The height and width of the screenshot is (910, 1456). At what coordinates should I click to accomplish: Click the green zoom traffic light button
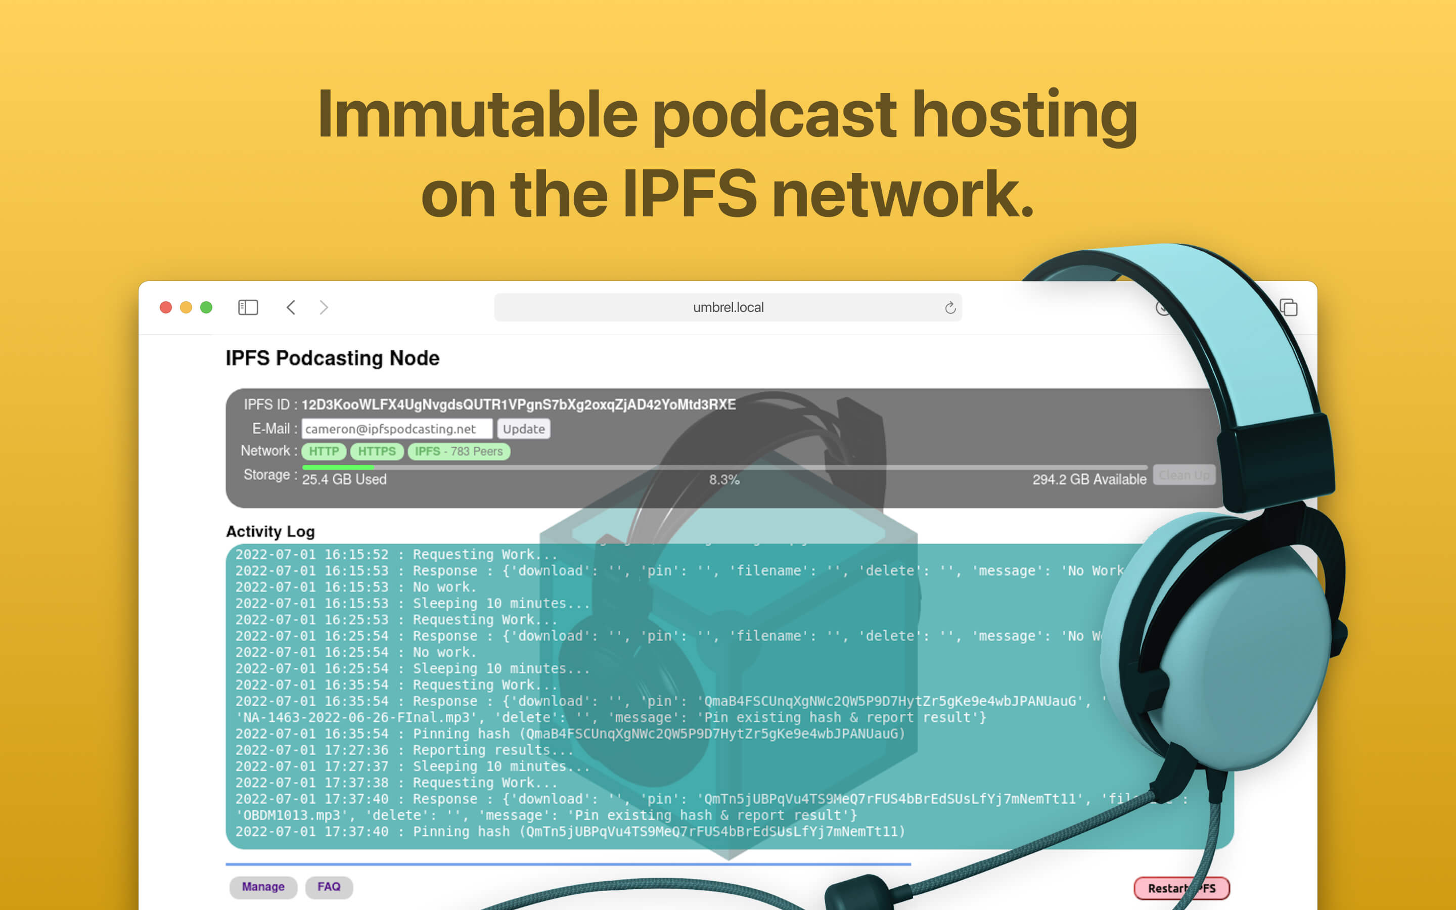point(206,307)
